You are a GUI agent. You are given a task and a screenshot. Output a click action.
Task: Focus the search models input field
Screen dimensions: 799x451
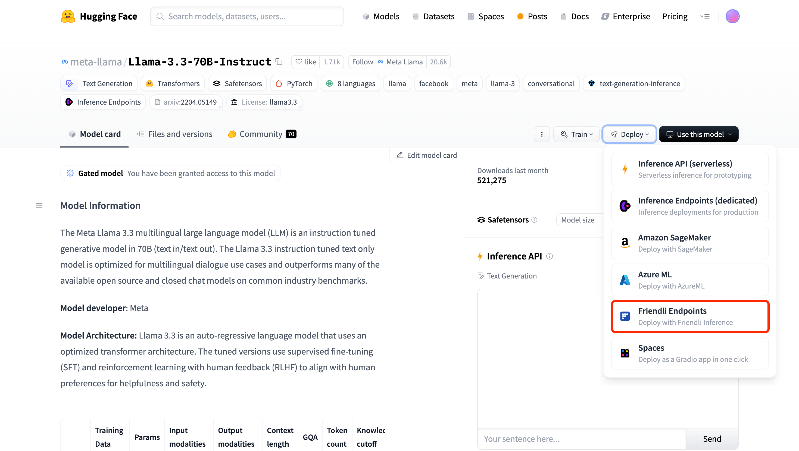(x=247, y=16)
